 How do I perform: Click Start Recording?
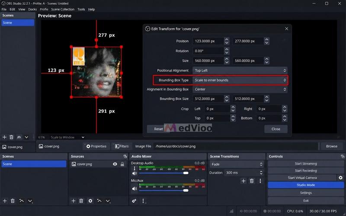click(306, 171)
